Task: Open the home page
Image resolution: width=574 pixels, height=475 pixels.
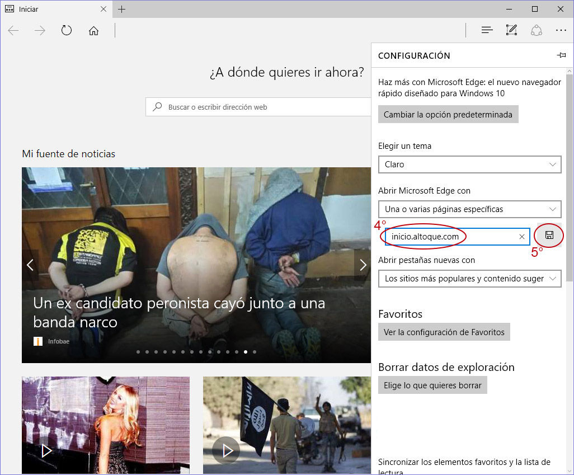Action: point(94,30)
